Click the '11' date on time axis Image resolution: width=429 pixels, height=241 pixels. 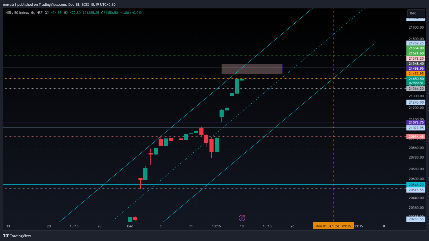click(191, 226)
